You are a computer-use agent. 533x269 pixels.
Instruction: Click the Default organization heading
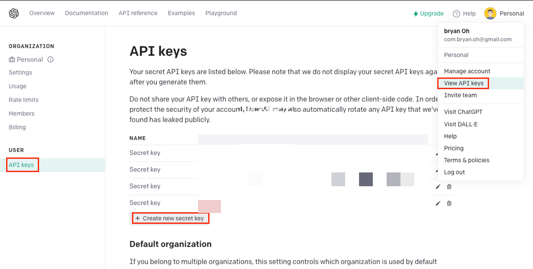[170, 244]
